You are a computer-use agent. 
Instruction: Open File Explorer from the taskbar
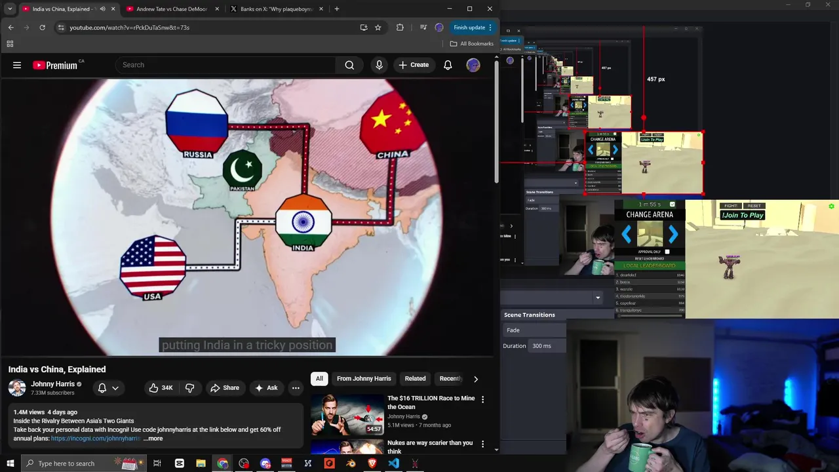click(x=201, y=463)
